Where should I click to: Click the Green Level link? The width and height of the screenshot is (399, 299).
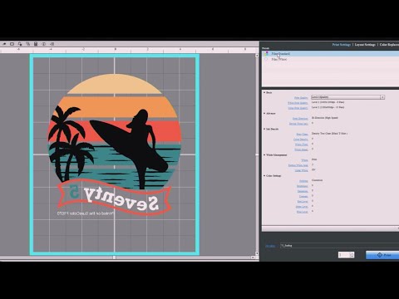coord(302,207)
